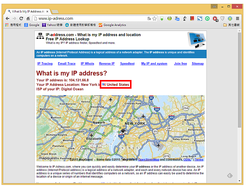The height and width of the screenshot is (186, 246).
Task: Click the United States country link
Action: tap(118, 85)
